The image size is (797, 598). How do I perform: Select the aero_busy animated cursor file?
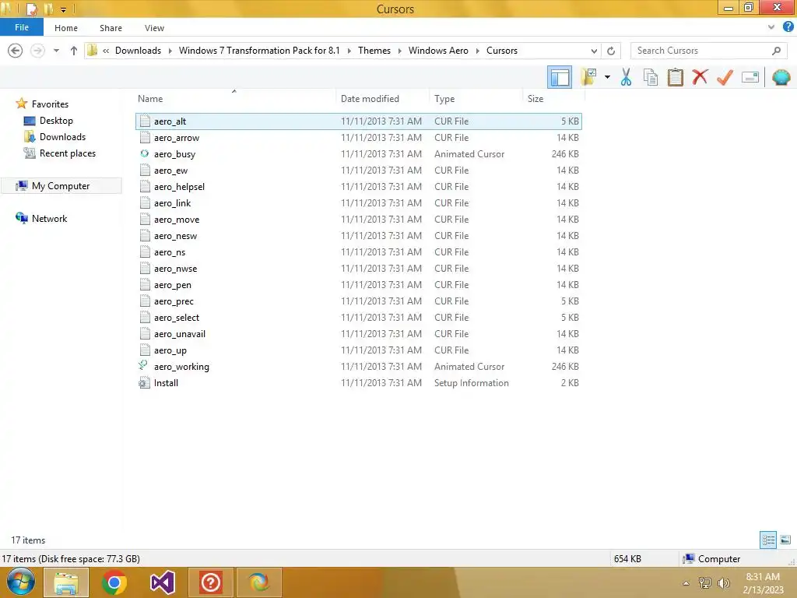(x=358, y=153)
